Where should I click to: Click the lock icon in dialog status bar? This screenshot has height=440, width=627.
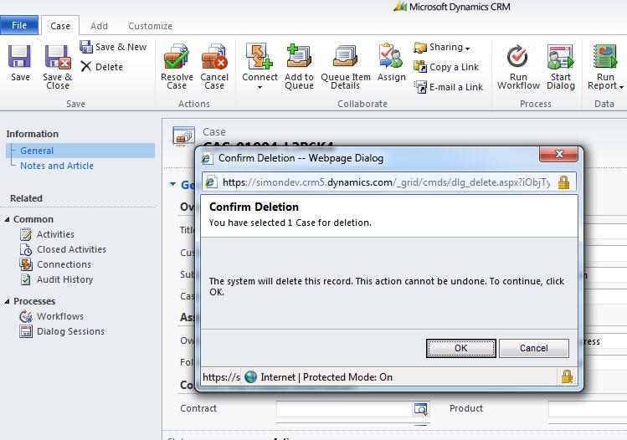click(567, 376)
